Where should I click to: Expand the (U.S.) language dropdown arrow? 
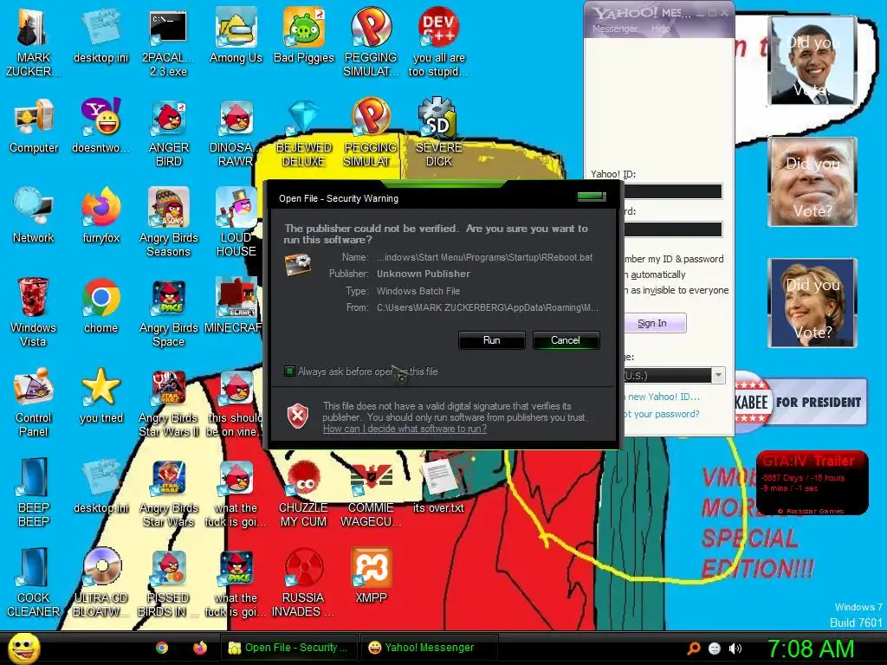[718, 376]
